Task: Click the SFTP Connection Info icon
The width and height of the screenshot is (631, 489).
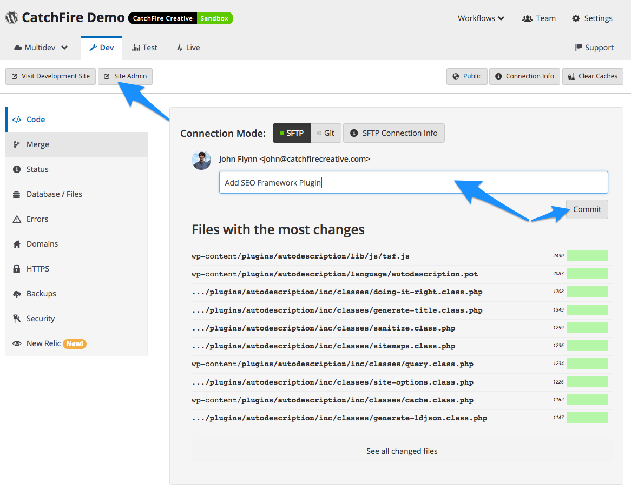Action: pos(354,133)
